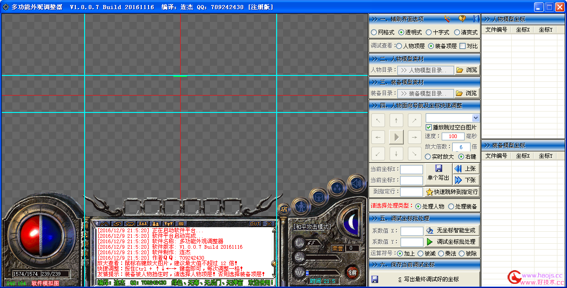Click the down-left direction arrow
The width and height of the screenshot is (567, 288).
coord(378,153)
